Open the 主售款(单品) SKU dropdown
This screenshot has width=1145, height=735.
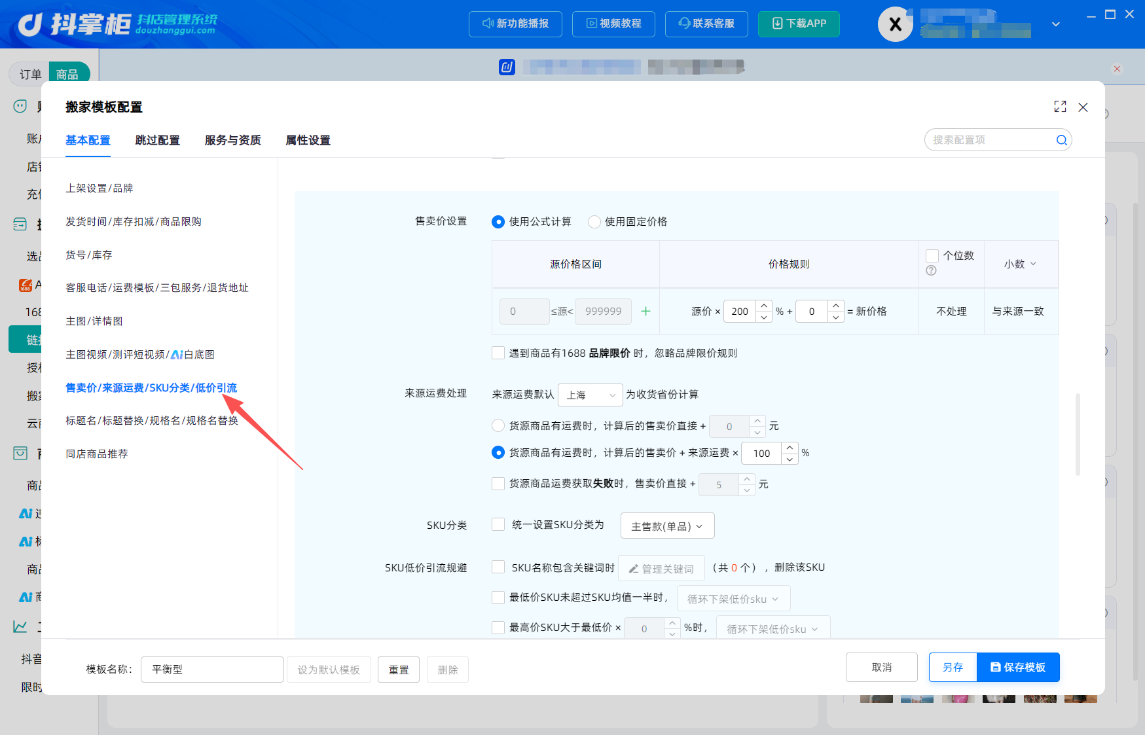point(667,526)
